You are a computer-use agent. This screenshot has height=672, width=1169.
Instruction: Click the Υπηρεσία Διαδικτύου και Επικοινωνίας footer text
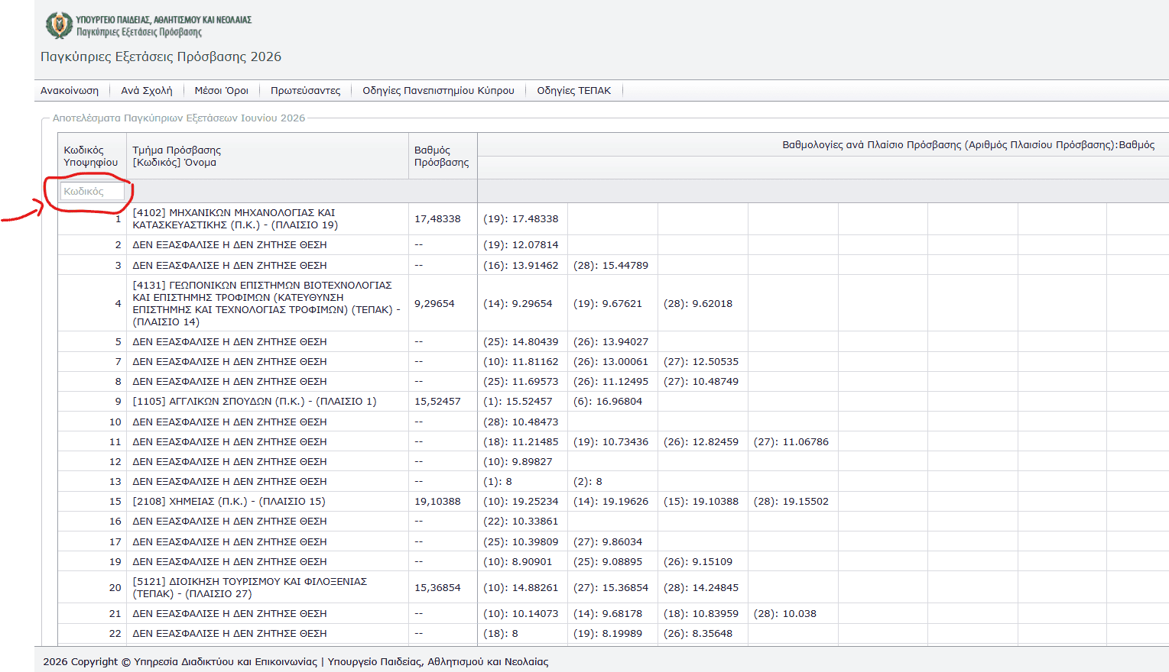pyautogui.click(x=226, y=662)
